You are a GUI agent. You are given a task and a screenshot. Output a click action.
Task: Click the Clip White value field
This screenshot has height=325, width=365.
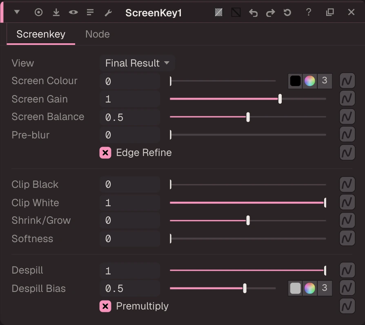(x=130, y=203)
